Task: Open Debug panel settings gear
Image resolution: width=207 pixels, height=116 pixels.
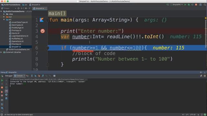Action: [201, 72]
